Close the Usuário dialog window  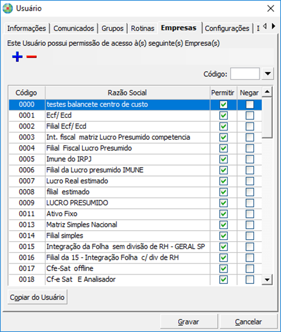(x=271, y=8)
